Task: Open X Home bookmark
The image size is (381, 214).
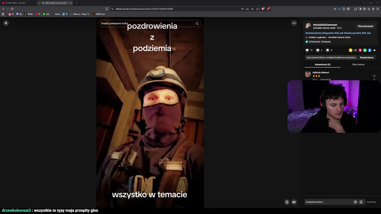Action: point(56,14)
